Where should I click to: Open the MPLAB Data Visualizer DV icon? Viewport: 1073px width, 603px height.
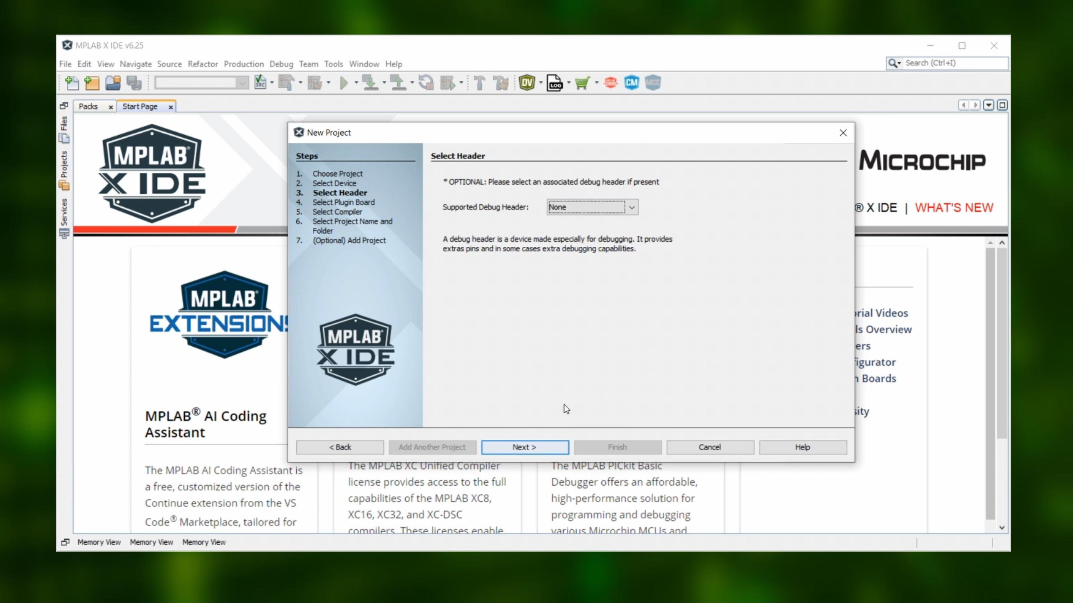pos(527,83)
